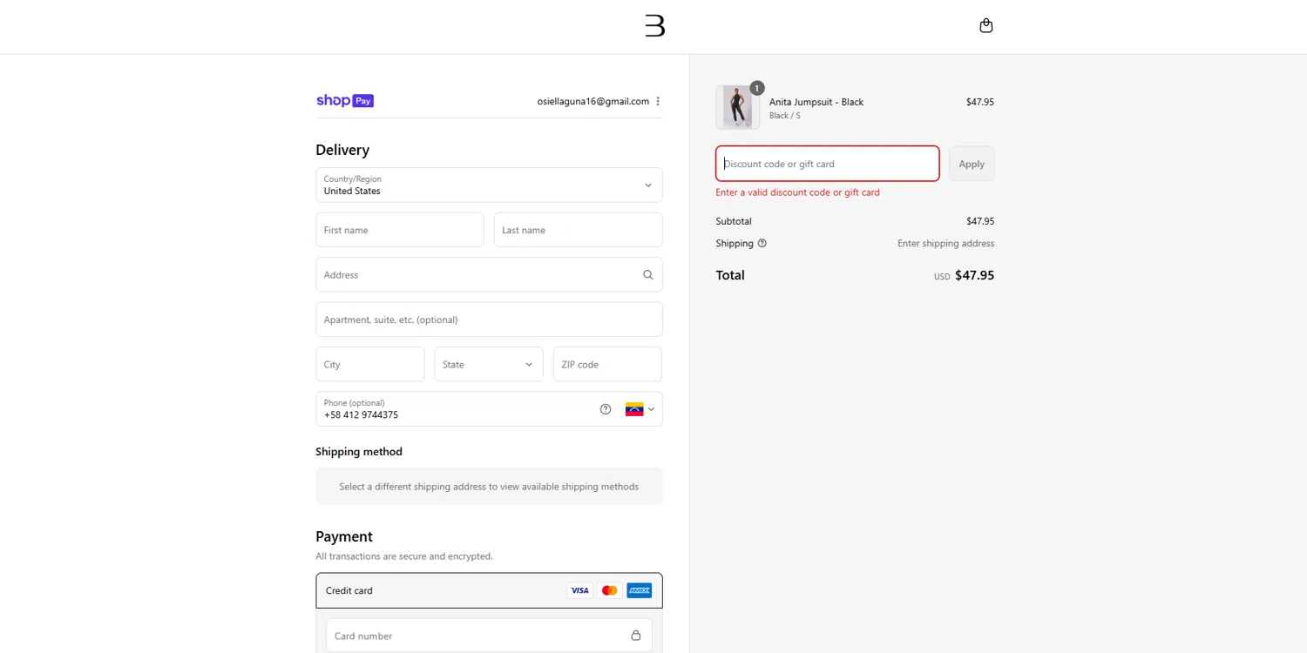Click the store logo in the header
The width and height of the screenshot is (1307, 653).
[x=654, y=26]
